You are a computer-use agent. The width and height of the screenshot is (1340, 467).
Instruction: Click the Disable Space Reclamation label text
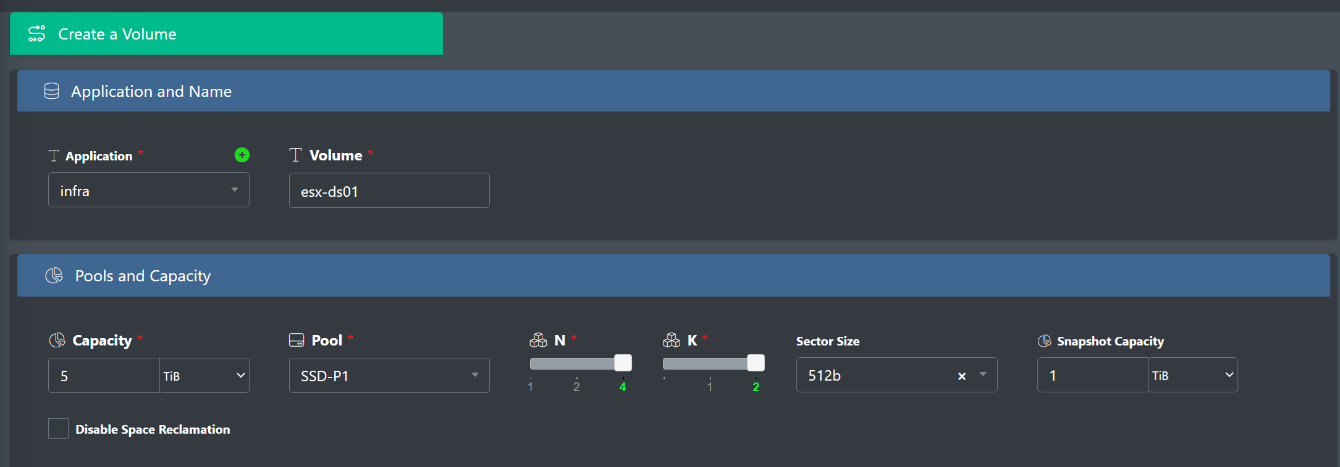tap(153, 429)
